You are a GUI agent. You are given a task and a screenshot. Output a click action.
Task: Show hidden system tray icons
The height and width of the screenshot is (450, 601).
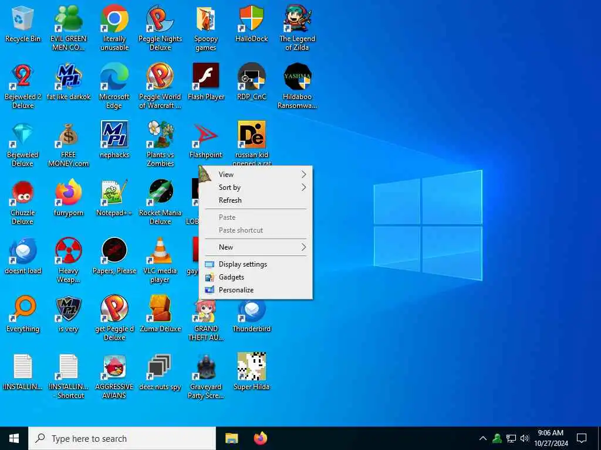pos(483,438)
